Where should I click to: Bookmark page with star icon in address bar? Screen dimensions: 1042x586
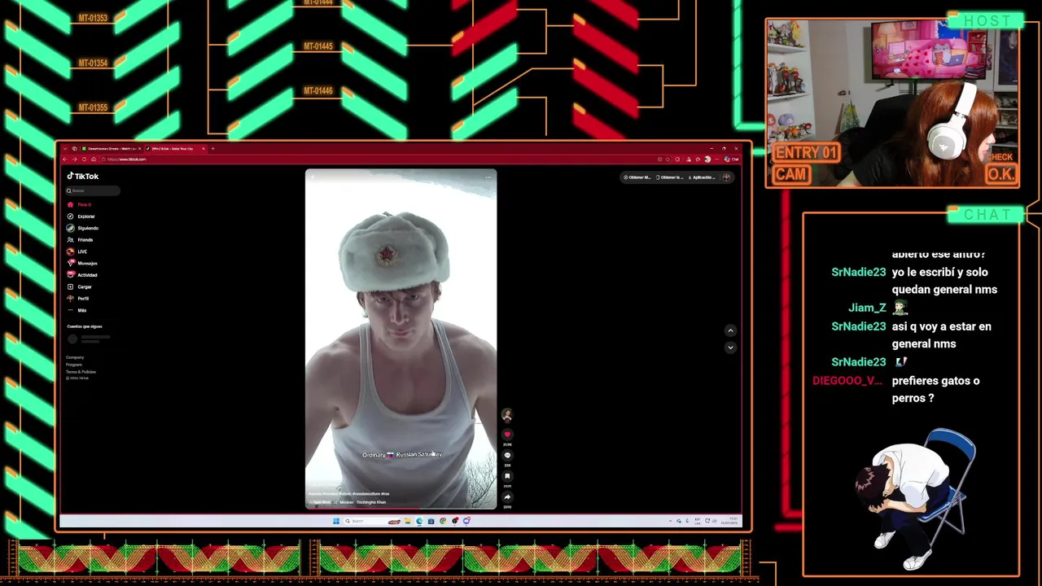pos(668,160)
